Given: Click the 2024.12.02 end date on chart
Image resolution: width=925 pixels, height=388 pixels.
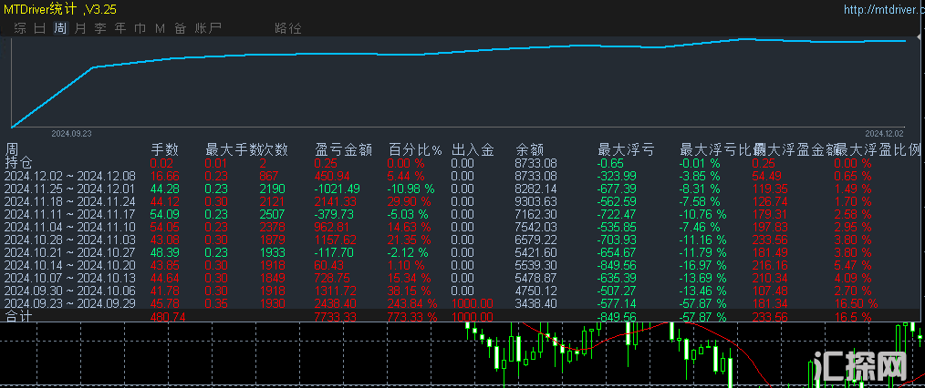Looking at the screenshot, I should [x=883, y=132].
